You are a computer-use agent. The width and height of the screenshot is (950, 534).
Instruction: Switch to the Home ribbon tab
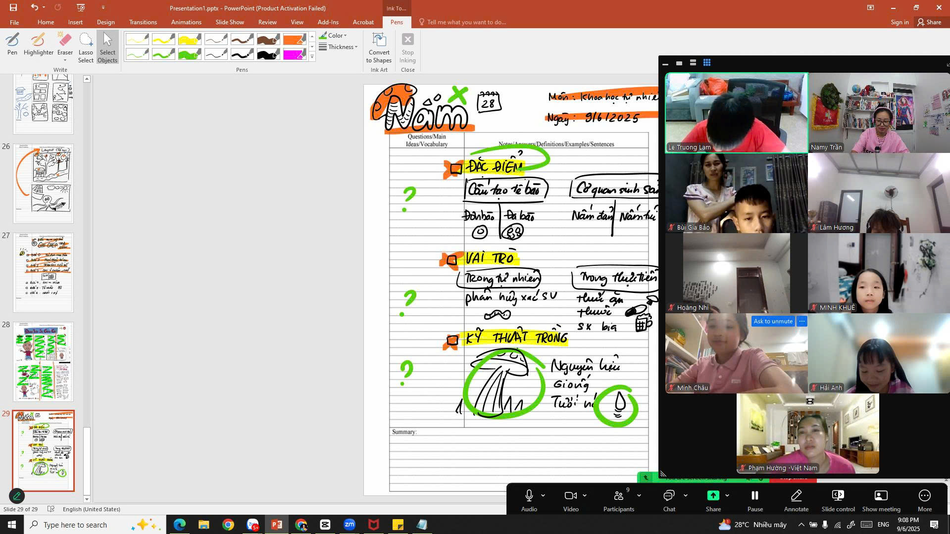46,22
